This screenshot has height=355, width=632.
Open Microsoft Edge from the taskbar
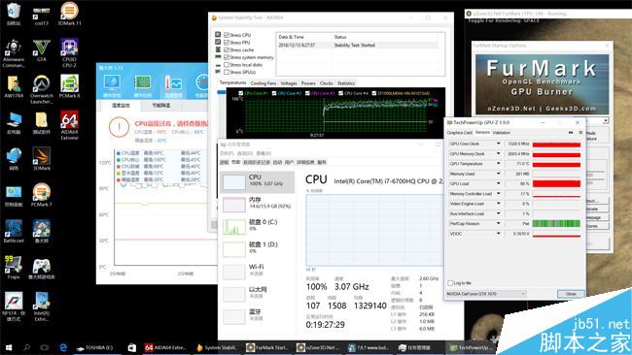pos(63,347)
